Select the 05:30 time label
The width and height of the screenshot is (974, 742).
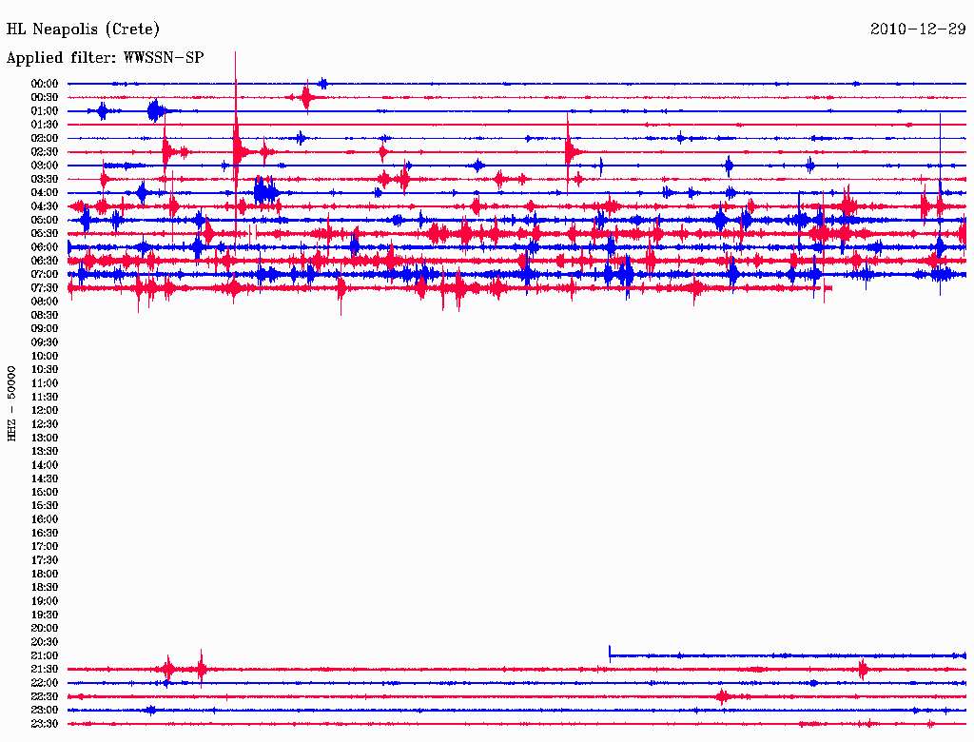(45, 233)
